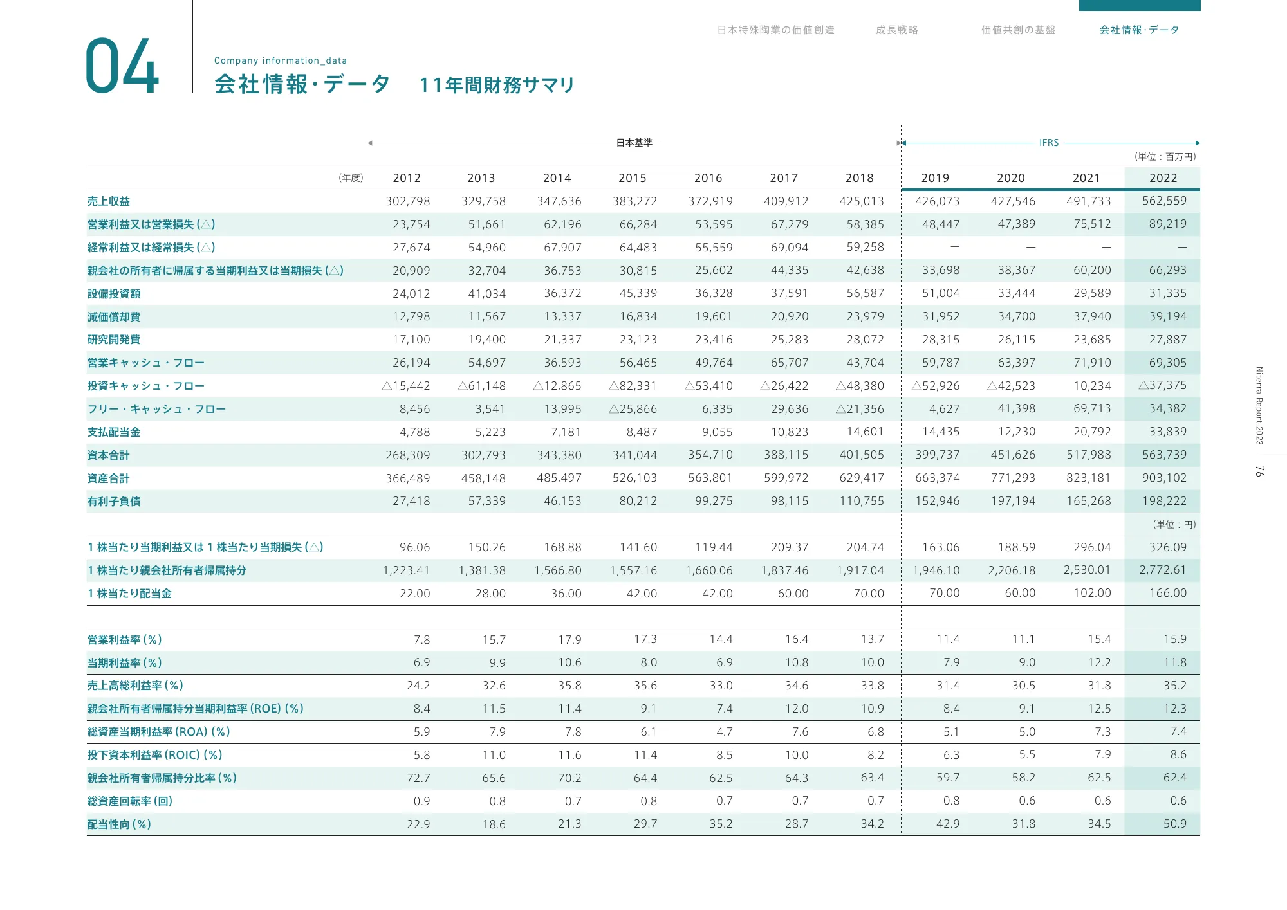Click the right arrow of the IFRS span indicator
Screen dimensions: 1287x910
click(x=1197, y=143)
